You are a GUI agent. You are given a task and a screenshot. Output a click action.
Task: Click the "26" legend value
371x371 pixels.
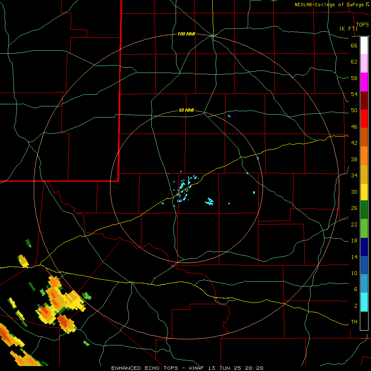click(x=354, y=208)
